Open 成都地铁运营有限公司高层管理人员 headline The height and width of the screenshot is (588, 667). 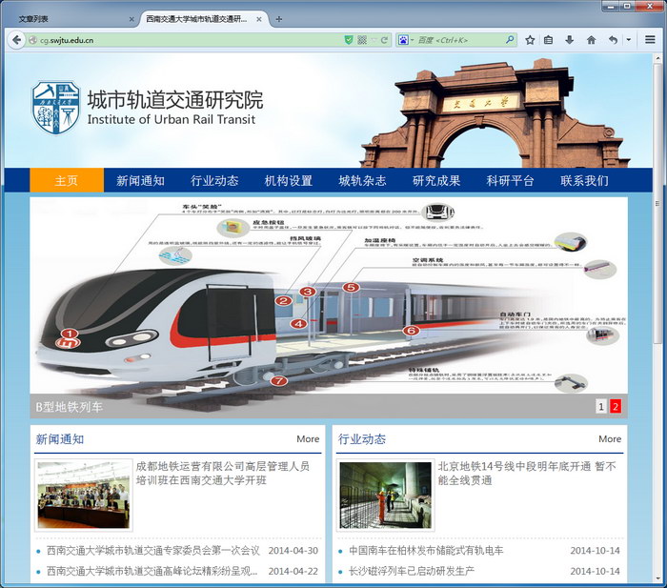click(222, 473)
